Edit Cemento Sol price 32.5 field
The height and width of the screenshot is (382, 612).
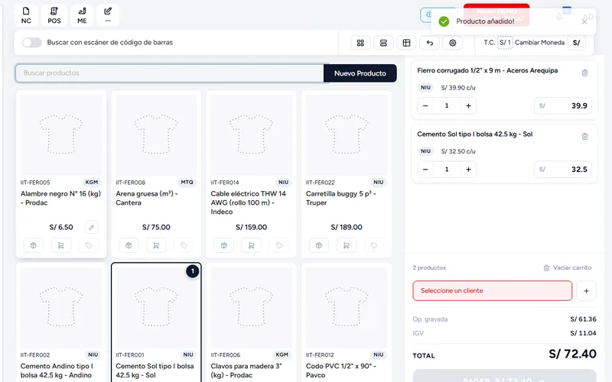click(563, 169)
